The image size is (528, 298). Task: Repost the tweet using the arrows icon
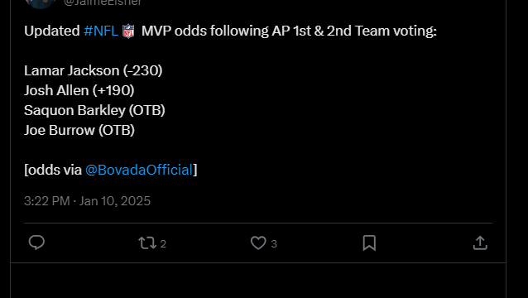(147, 243)
